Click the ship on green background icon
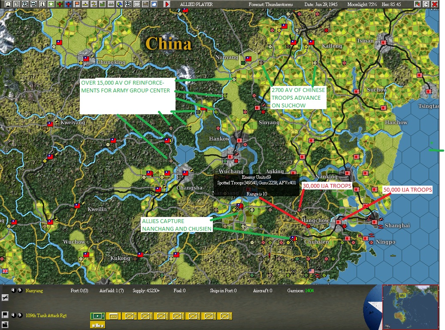Image resolution: width=445 pixels, height=330 pixels. (111, 4)
